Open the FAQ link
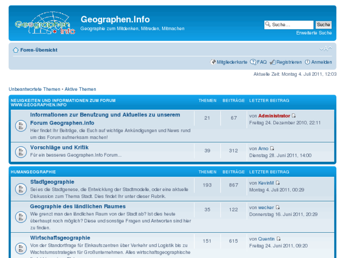The height and width of the screenshot is (258, 345). [x=262, y=62]
